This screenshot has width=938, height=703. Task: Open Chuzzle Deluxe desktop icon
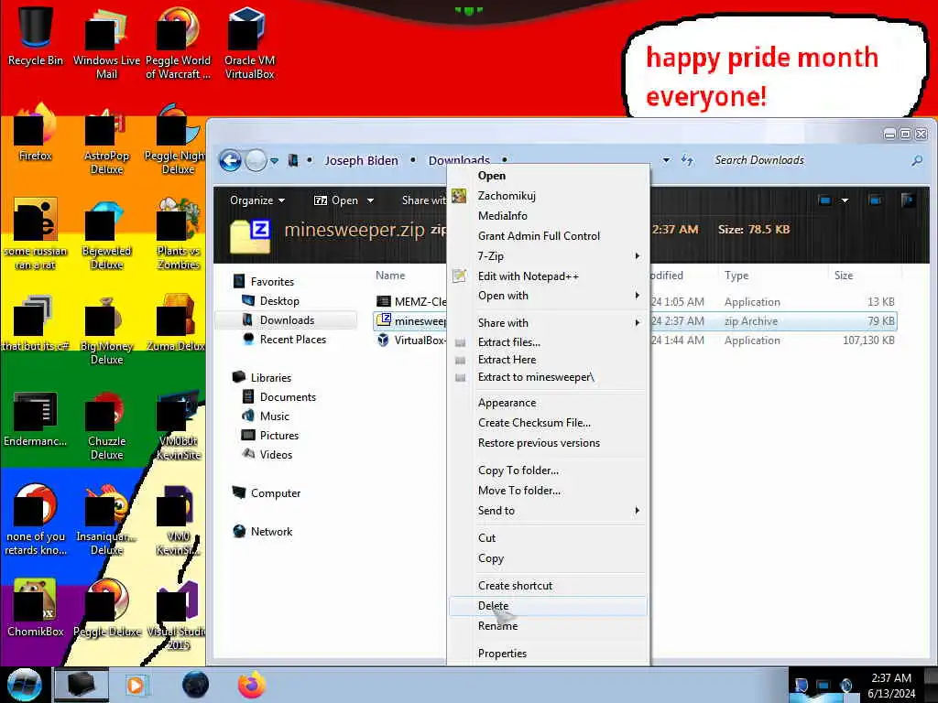pyautogui.click(x=106, y=426)
